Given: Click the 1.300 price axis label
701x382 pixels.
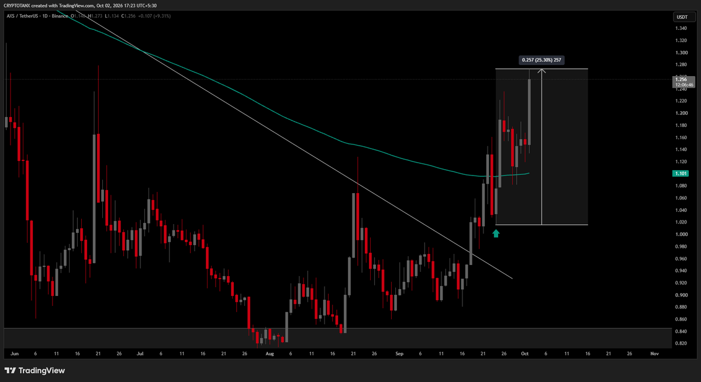Looking at the screenshot, I should pyautogui.click(x=681, y=52).
